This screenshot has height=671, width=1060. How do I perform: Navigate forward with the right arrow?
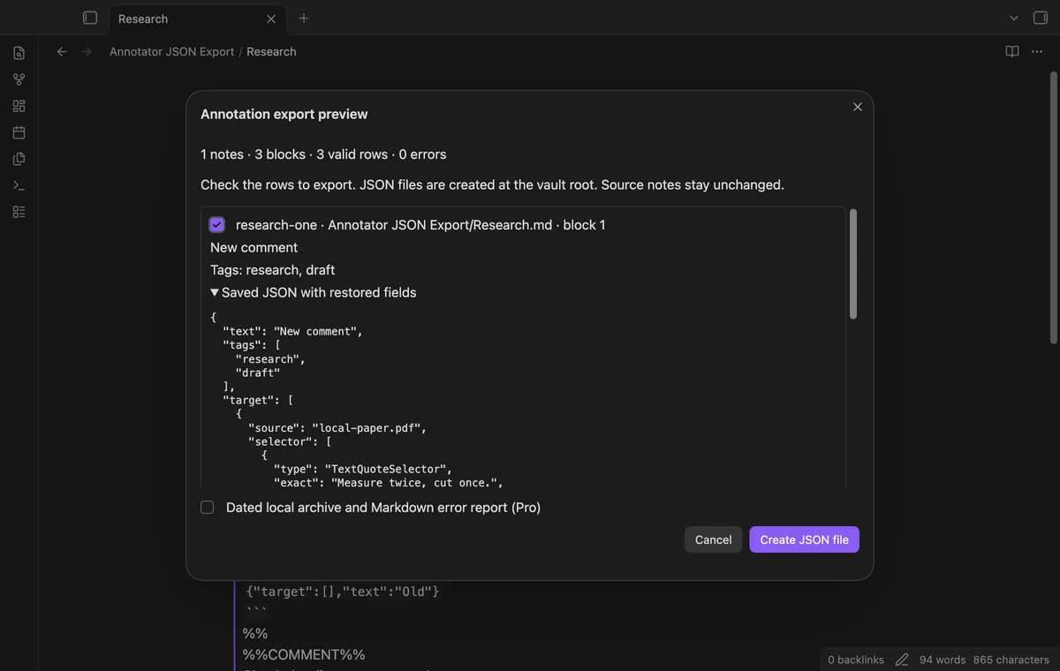click(x=87, y=51)
